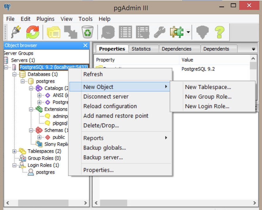Click the Maintenance wrench toolbar icon
This screenshot has width=262, height=210.
[159, 32]
